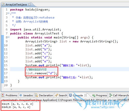Click console output '[a, b, c, d, e]'
This screenshot has width=129, height=111.
(22, 104)
